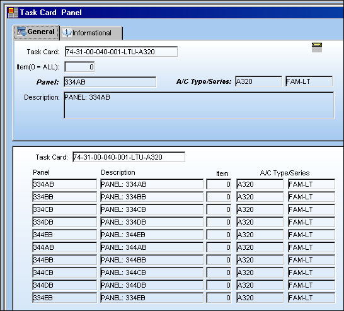This screenshot has width=344, height=311.
Task: Click the Item value in the 344EB row
Action: [x=219, y=235]
